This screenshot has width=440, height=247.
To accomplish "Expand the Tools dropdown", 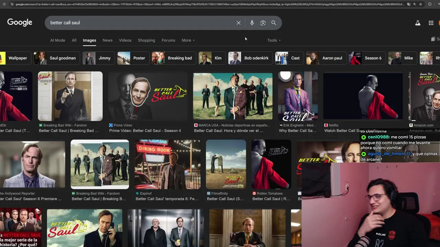I will (x=274, y=40).
